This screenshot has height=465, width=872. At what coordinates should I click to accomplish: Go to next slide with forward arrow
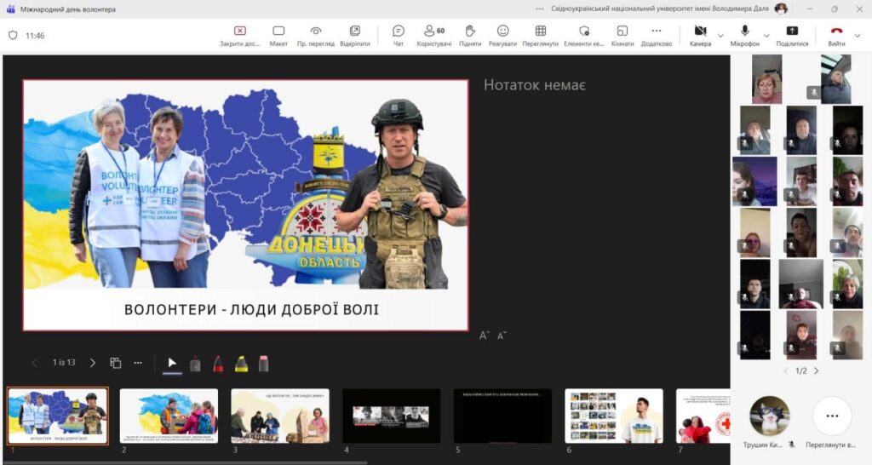[93, 363]
